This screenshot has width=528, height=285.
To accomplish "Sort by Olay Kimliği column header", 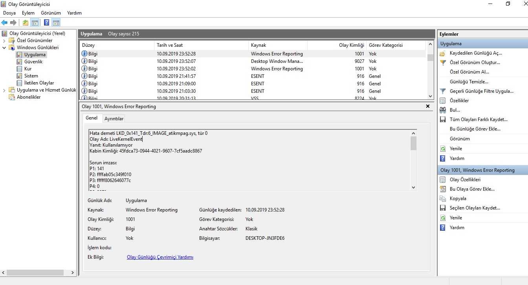I will click(337, 45).
